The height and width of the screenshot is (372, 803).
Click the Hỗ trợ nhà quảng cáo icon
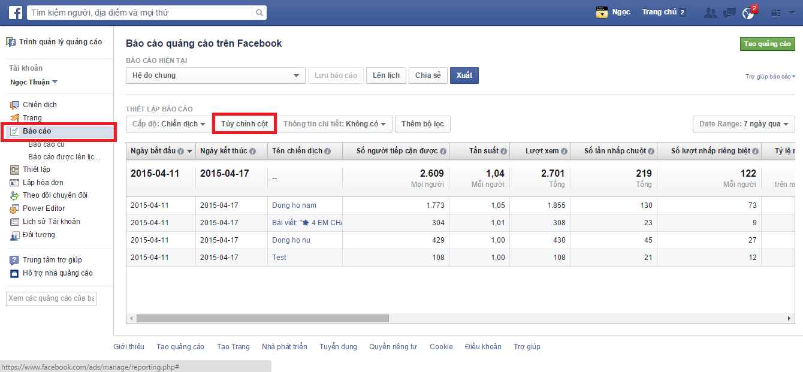click(15, 273)
